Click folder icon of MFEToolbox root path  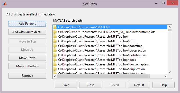(55, 36)
